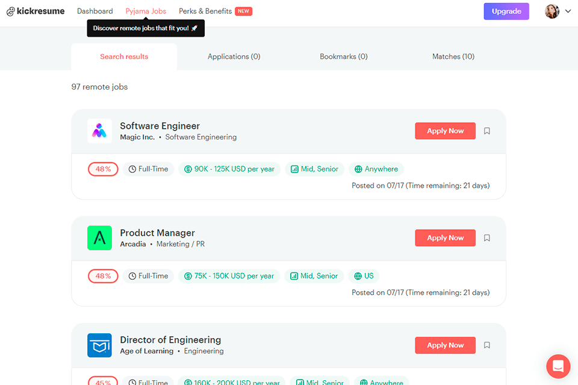Image resolution: width=578 pixels, height=385 pixels.
Task: Click Mid, Senior tag on Software Engineer card
Action: point(314,169)
